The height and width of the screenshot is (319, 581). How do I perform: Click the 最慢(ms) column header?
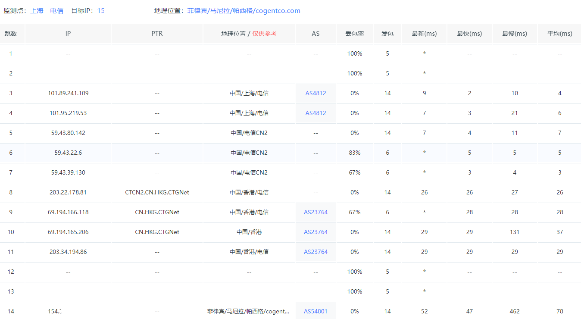[x=515, y=34]
